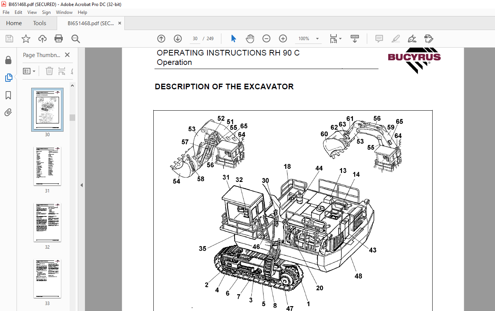
Task: Click the thumbnails panel scrollbar thumb
Action: [73, 117]
